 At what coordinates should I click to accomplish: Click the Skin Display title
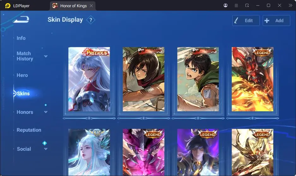coord(65,20)
